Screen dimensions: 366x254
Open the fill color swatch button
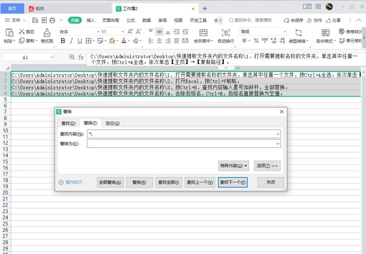[x=112, y=41]
